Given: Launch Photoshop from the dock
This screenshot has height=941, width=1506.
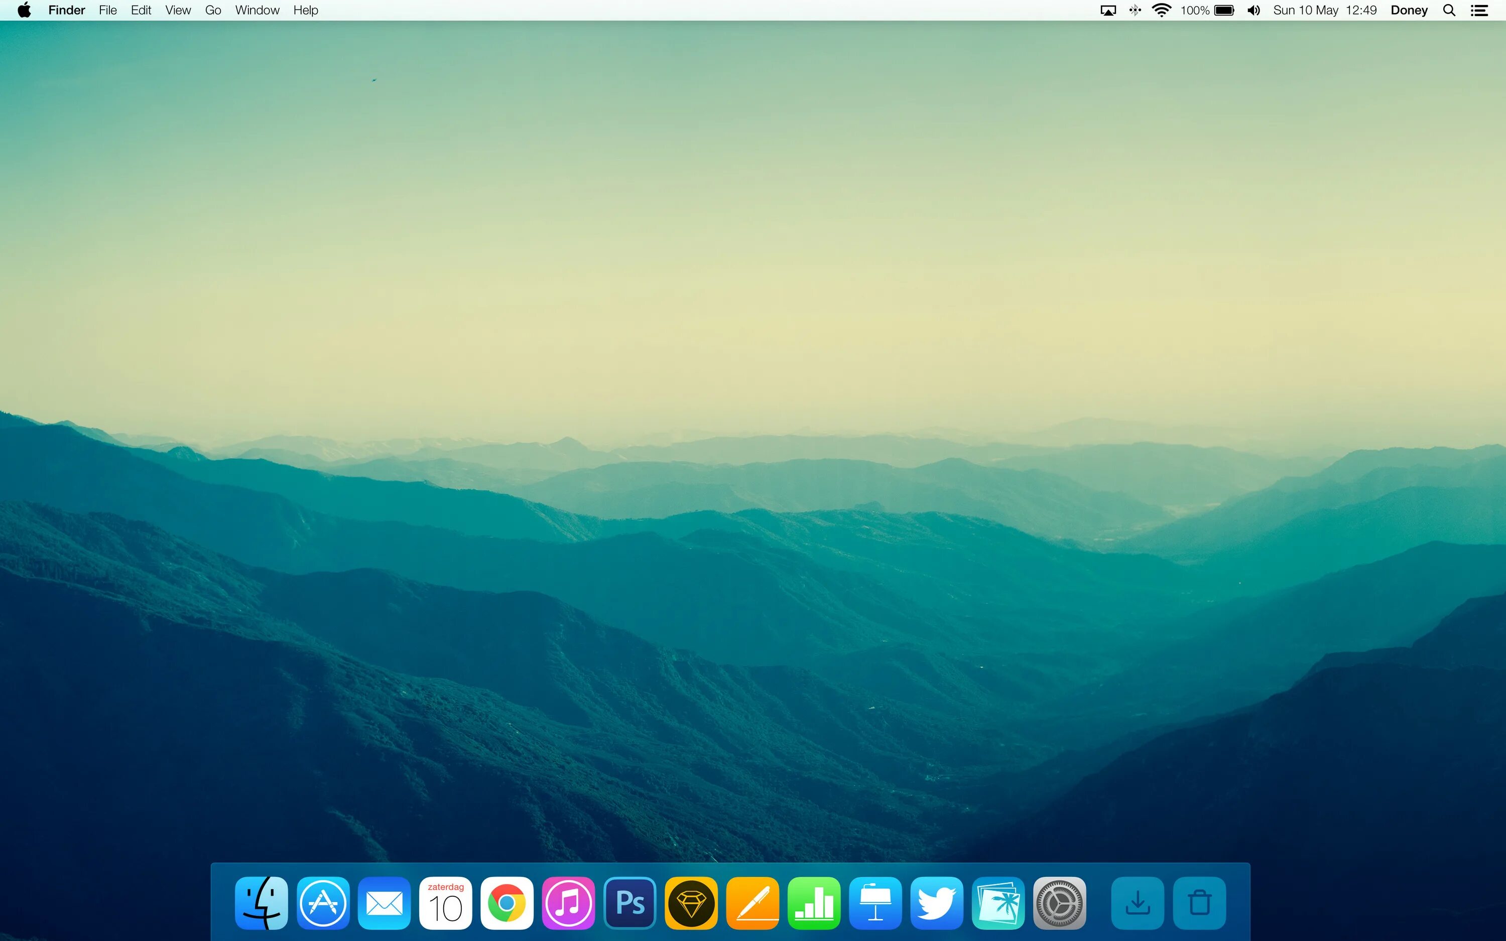Looking at the screenshot, I should click(x=630, y=902).
